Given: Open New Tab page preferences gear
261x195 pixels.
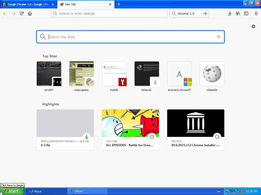Looking at the screenshot, I should [x=253, y=26].
